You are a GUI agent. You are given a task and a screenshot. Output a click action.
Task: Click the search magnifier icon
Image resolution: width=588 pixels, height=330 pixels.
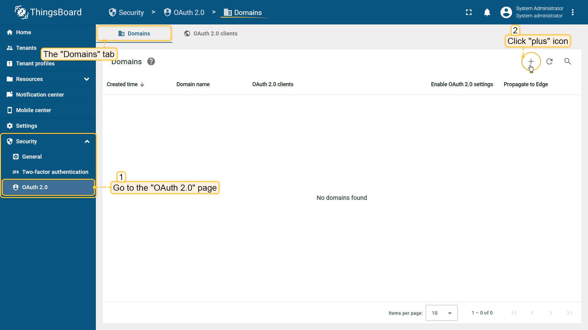point(567,61)
